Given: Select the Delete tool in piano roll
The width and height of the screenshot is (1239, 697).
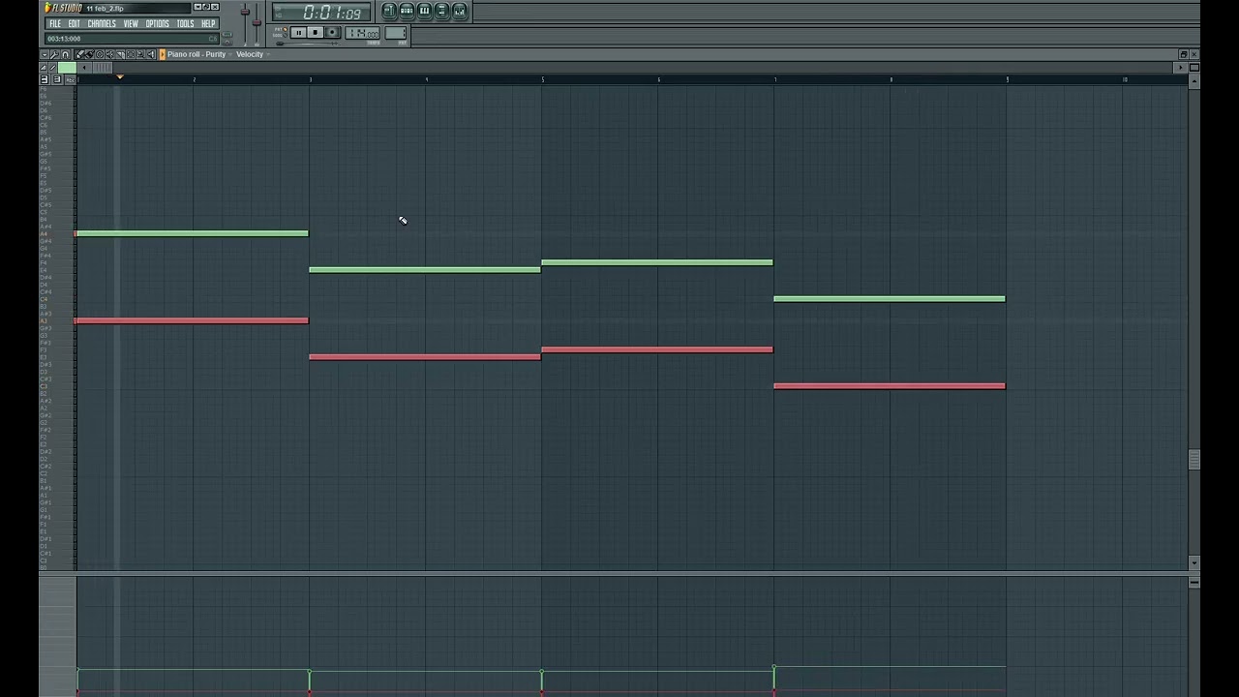Looking at the screenshot, I should [100, 54].
